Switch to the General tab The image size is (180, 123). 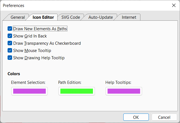(18, 17)
